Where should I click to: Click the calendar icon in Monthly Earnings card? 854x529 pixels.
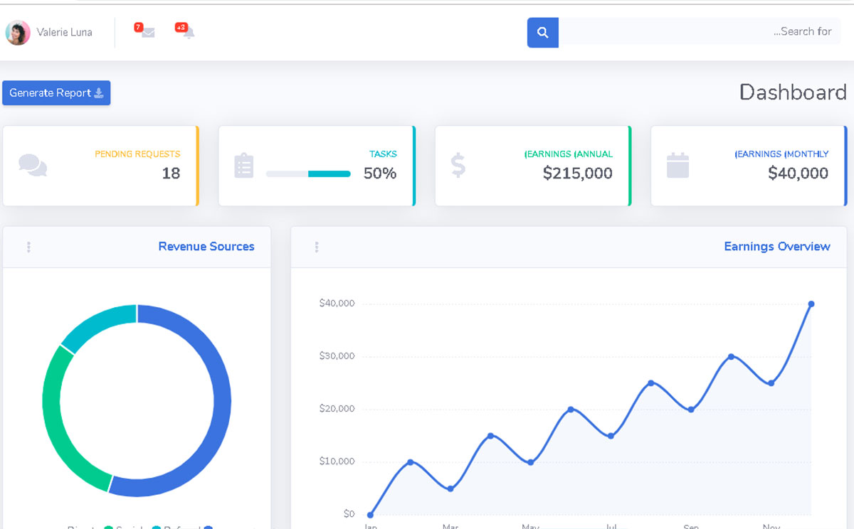(x=677, y=165)
